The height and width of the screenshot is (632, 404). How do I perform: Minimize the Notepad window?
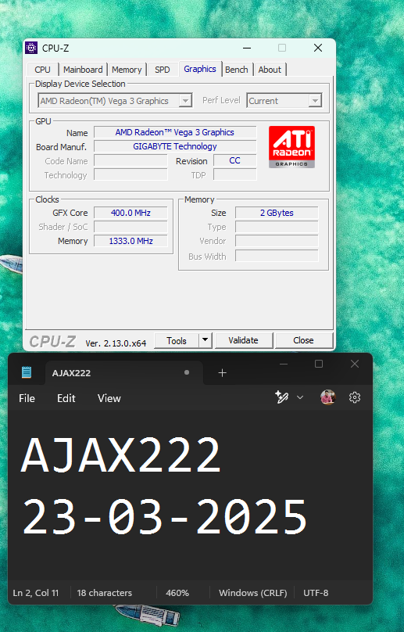point(284,364)
